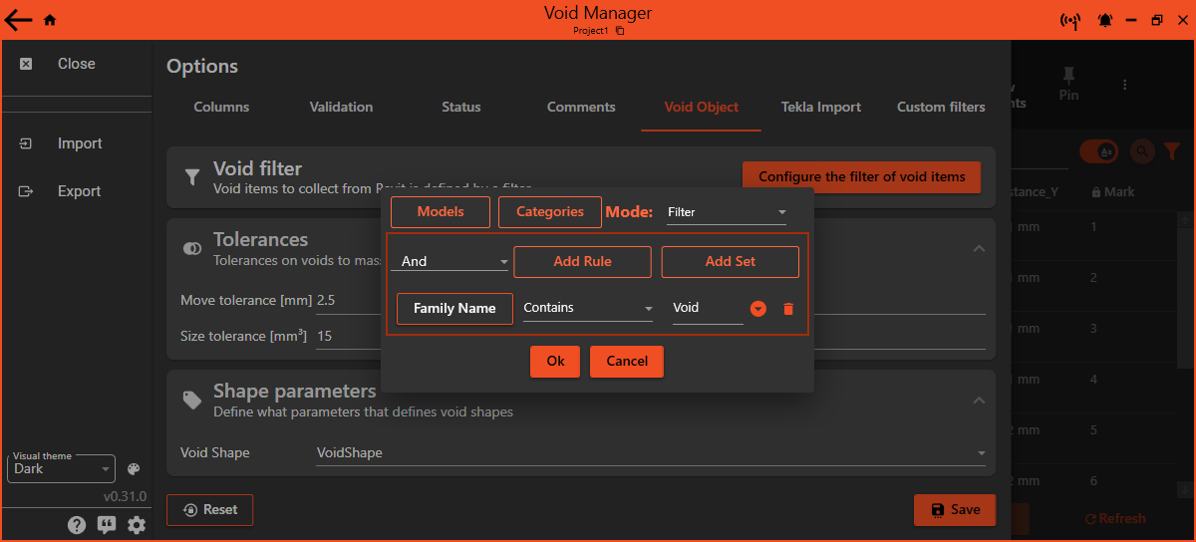This screenshot has height=542, width=1196.
Task: Open the Contains condition dropdown
Action: (x=588, y=308)
